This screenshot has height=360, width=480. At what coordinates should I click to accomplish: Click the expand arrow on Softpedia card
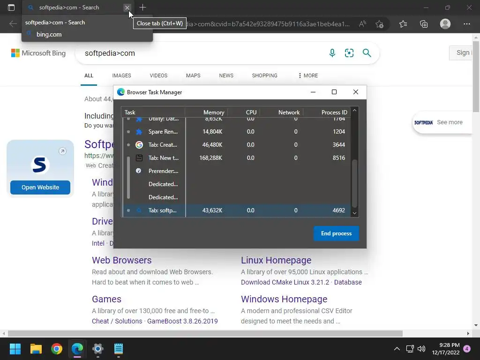tap(62, 151)
